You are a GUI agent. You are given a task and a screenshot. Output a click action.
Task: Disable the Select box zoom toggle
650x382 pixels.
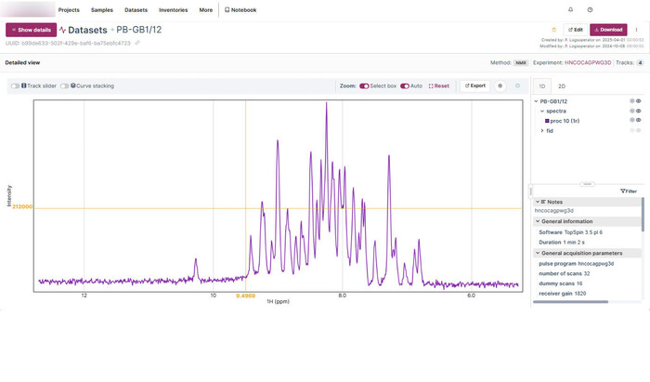(x=364, y=86)
